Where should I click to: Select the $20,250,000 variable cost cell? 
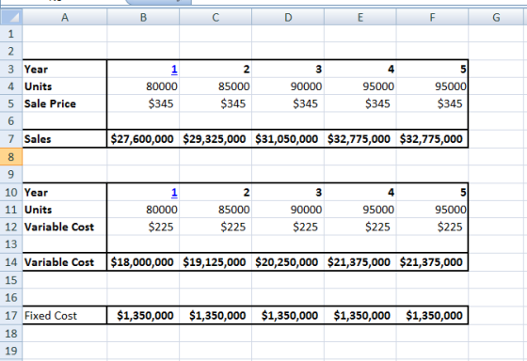point(288,262)
